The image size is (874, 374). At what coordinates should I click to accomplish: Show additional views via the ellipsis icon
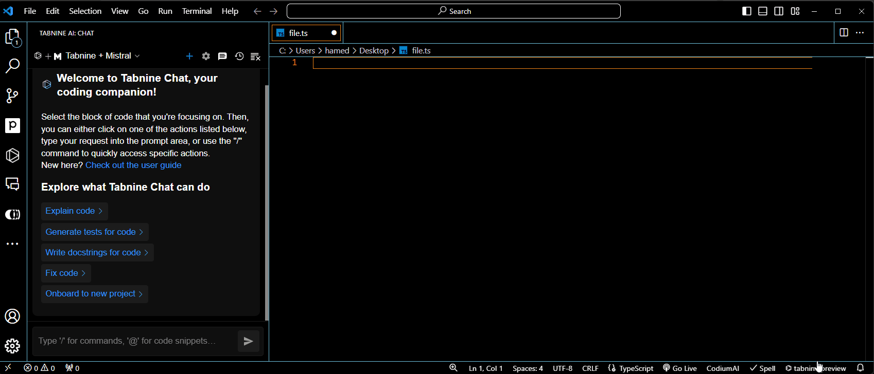(13, 244)
